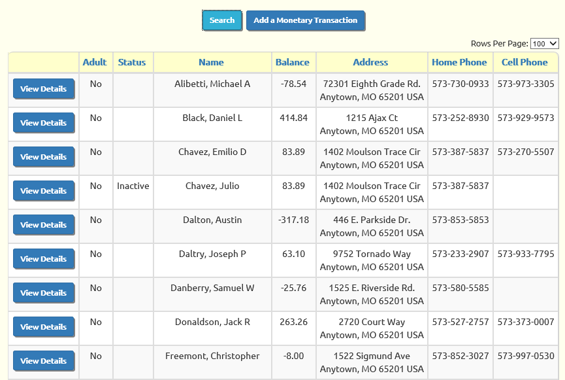View details for Alibetti, Michael A
Screen dimensions: 565x380
click(x=44, y=89)
